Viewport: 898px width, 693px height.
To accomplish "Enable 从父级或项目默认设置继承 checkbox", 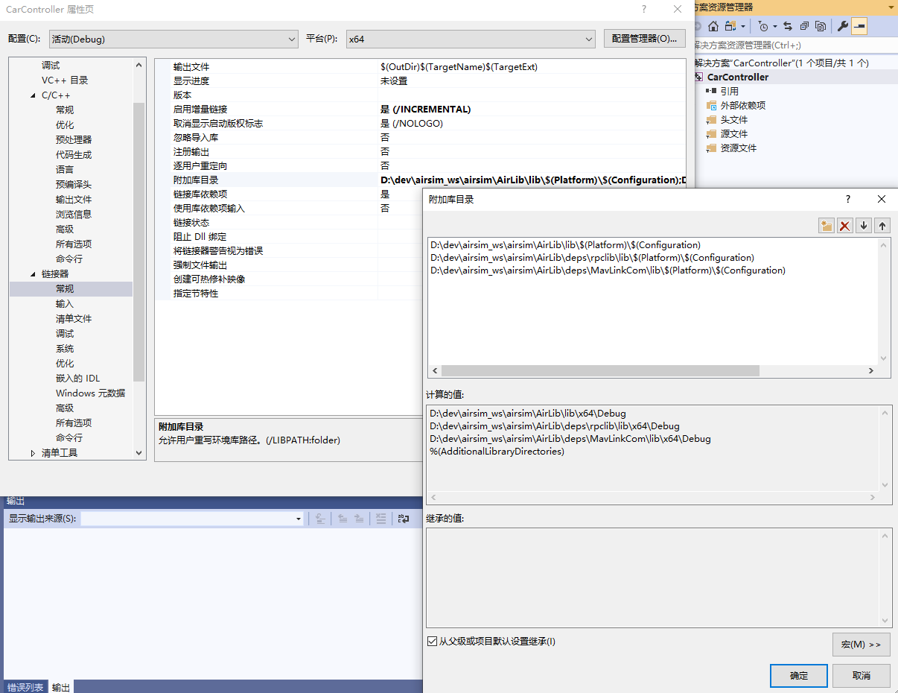I will click(432, 641).
